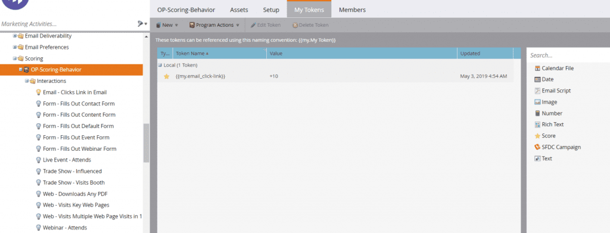Select the My Tokens tab
Image resolution: width=610 pixels, height=233 pixels.
click(309, 10)
